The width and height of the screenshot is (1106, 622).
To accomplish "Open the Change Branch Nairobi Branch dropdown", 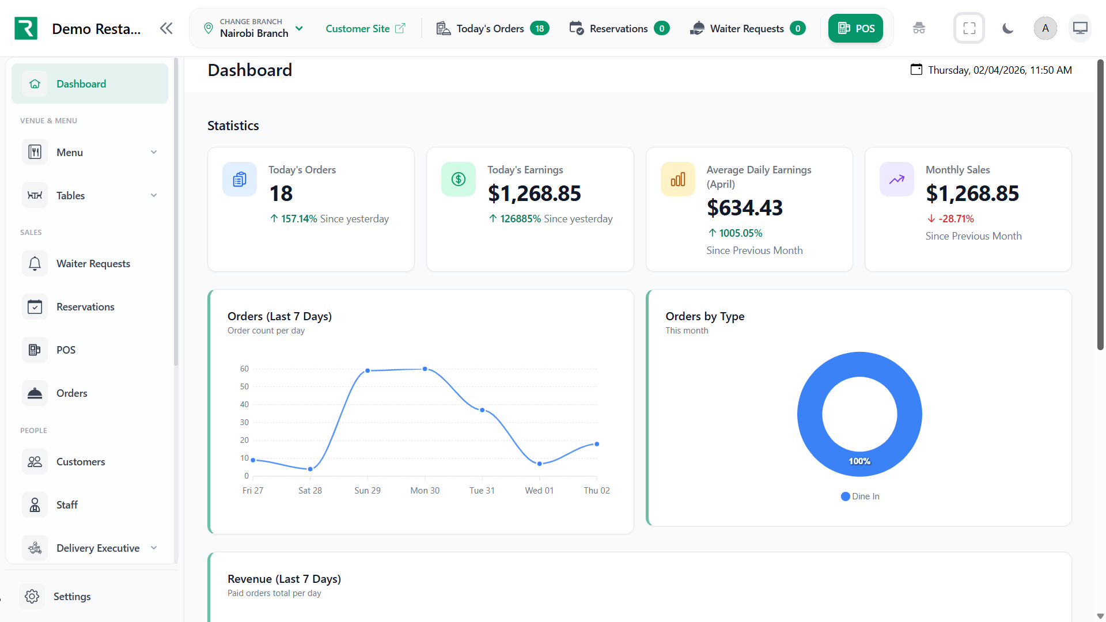I will click(x=253, y=28).
